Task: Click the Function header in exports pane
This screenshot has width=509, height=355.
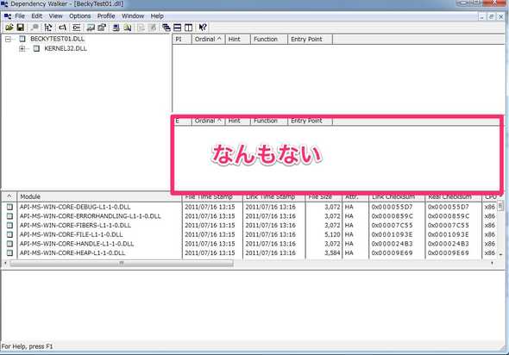Action: point(266,121)
